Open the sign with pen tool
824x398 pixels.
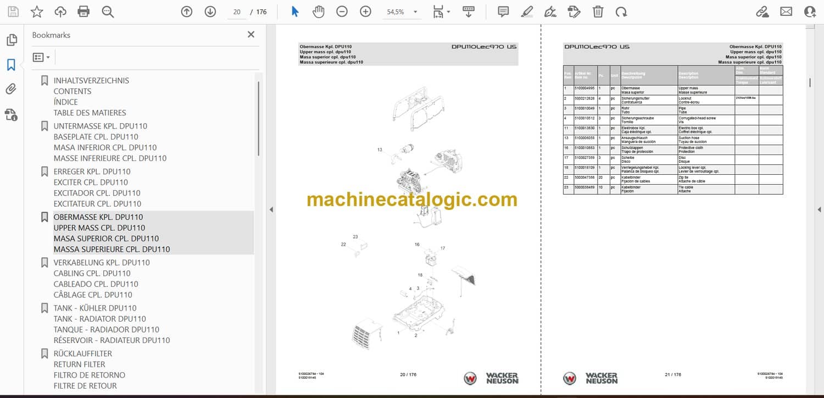(x=550, y=12)
